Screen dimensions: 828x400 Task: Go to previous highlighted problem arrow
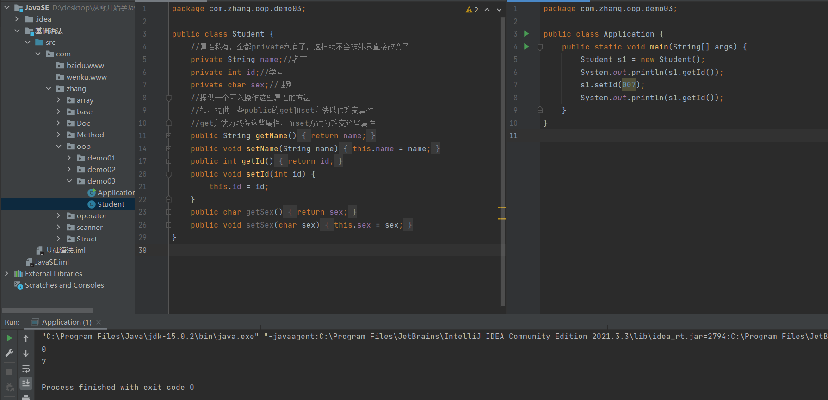coord(487,10)
